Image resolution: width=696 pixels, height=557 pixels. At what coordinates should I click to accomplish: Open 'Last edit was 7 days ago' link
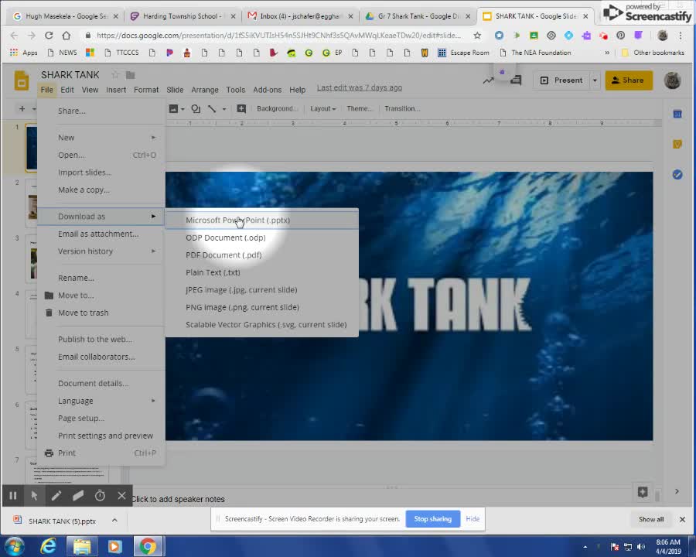(x=359, y=87)
